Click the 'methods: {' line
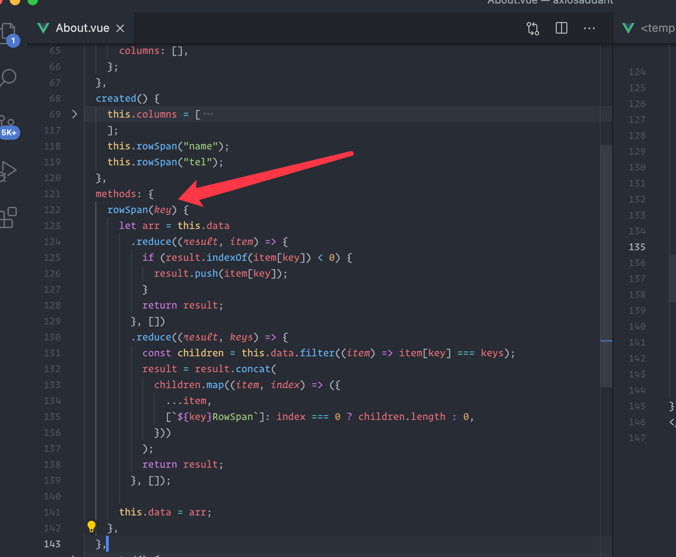Viewport: 676px width, 557px height. pos(125,194)
